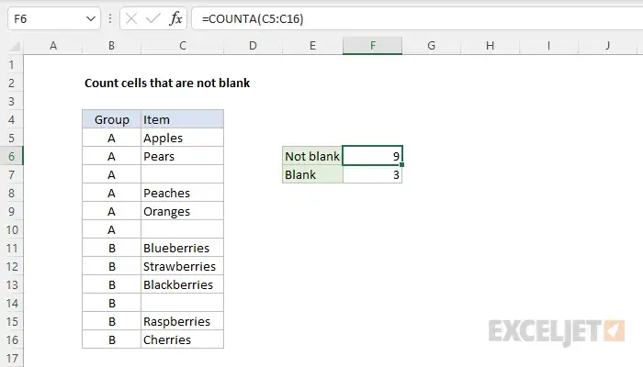Click the Item header cell
This screenshot has width=643, height=367.
click(182, 119)
